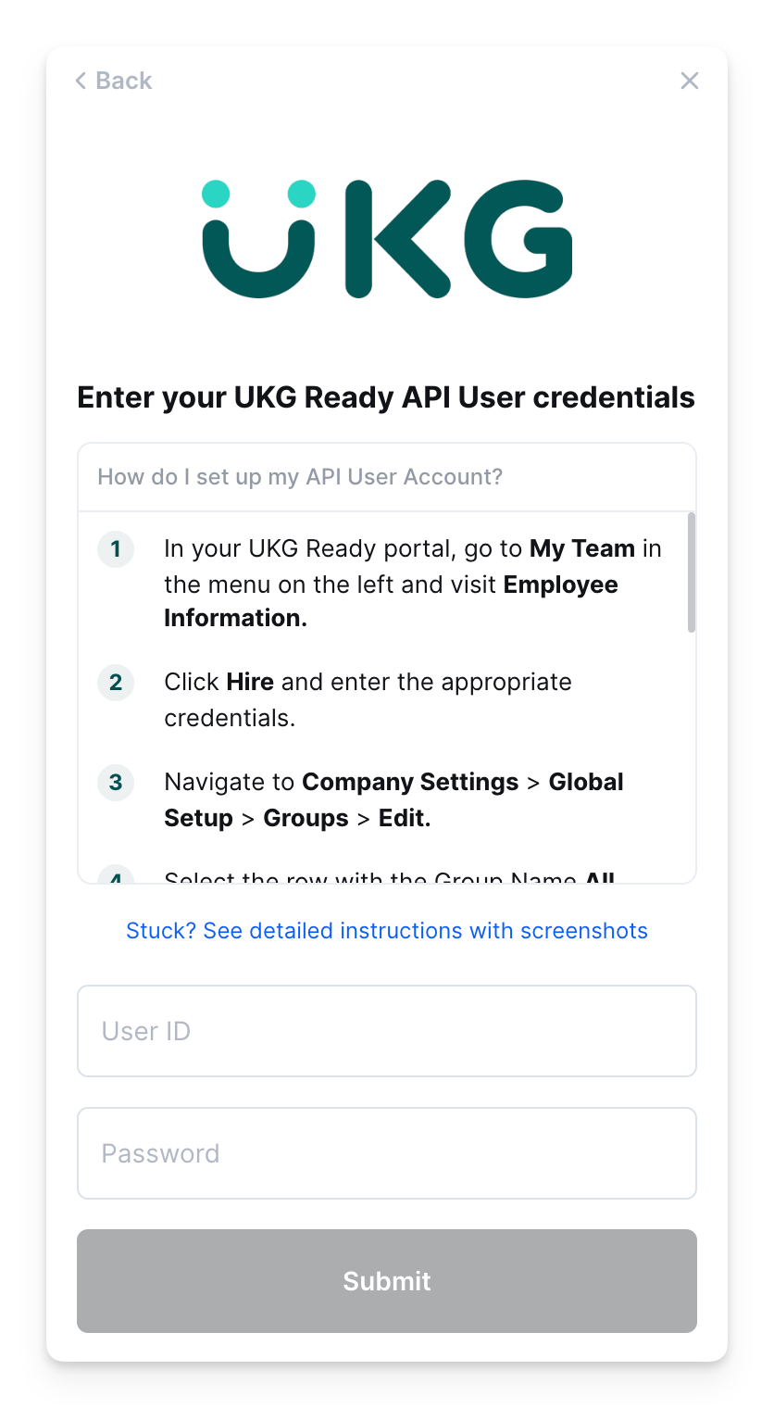Click the bold Hire text in step 2
Viewport: 774px width, 1408px height.
coord(250,682)
